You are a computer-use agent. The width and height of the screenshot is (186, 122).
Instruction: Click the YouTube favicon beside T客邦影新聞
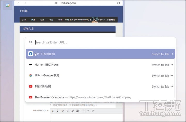click(30, 86)
